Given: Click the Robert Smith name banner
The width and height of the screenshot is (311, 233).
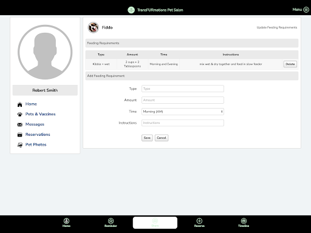Looking at the screenshot, I should coord(45,90).
